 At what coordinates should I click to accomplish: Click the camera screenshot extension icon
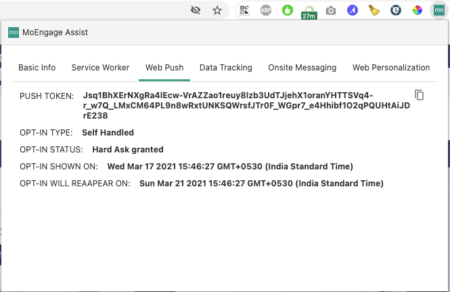(331, 11)
